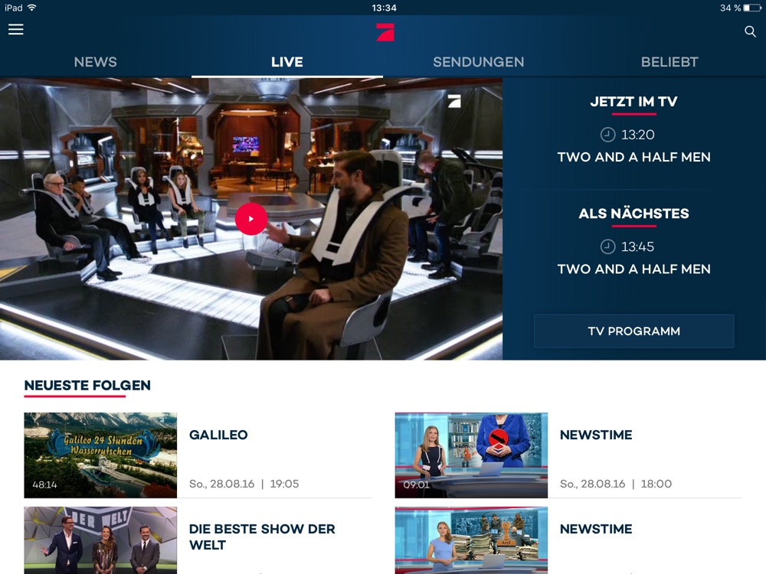Select NEWSTIME title dated 18:00

596,435
